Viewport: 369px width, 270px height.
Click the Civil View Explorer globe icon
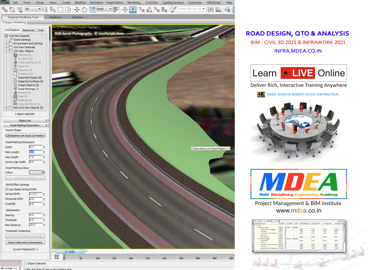click(x=6, y=36)
